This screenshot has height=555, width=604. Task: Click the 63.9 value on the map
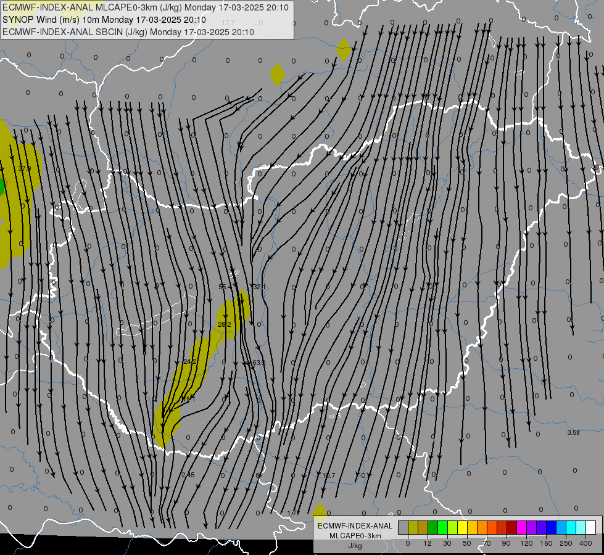(x=258, y=363)
